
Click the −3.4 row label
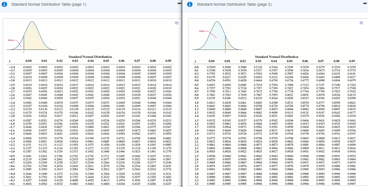(12, 67)
